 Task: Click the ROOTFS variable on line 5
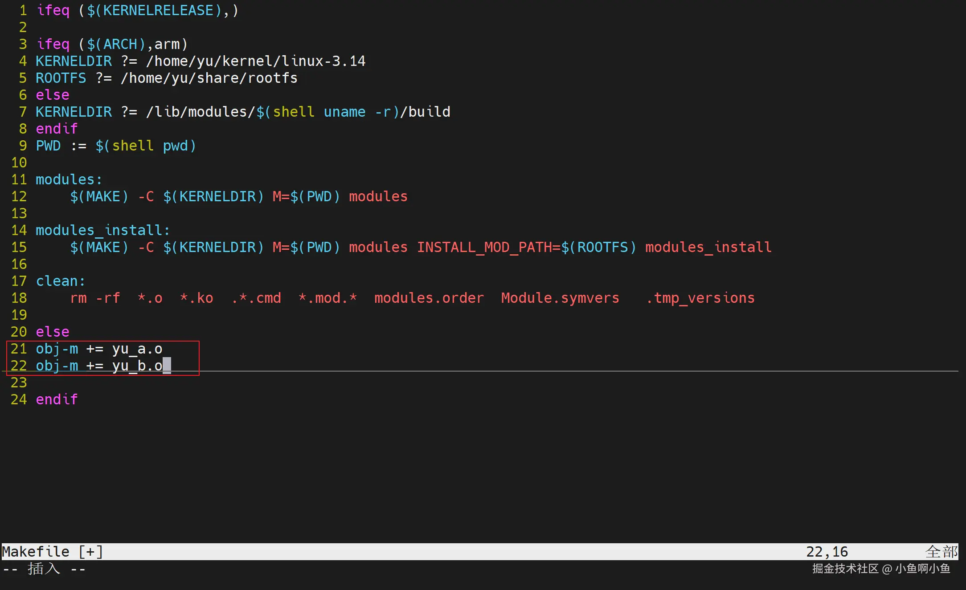tap(61, 78)
